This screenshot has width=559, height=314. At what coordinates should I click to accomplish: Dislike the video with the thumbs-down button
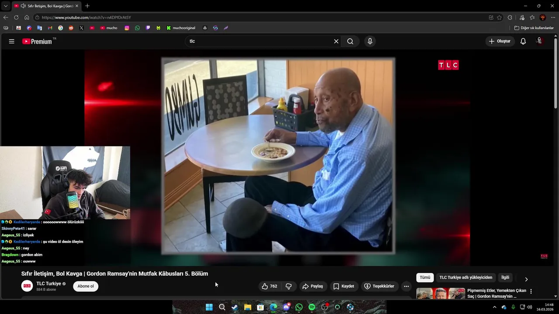click(289, 286)
